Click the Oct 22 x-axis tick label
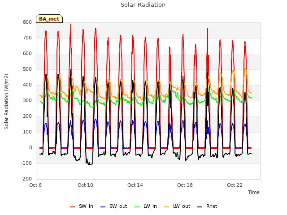 tap(235, 185)
